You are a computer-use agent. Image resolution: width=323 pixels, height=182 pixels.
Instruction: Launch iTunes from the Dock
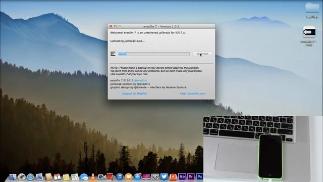(120, 177)
